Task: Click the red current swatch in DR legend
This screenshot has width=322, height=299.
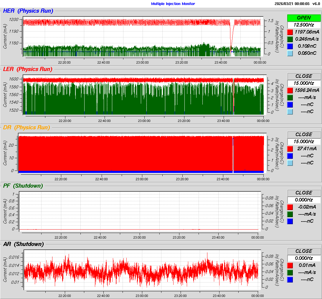Action: (290, 148)
